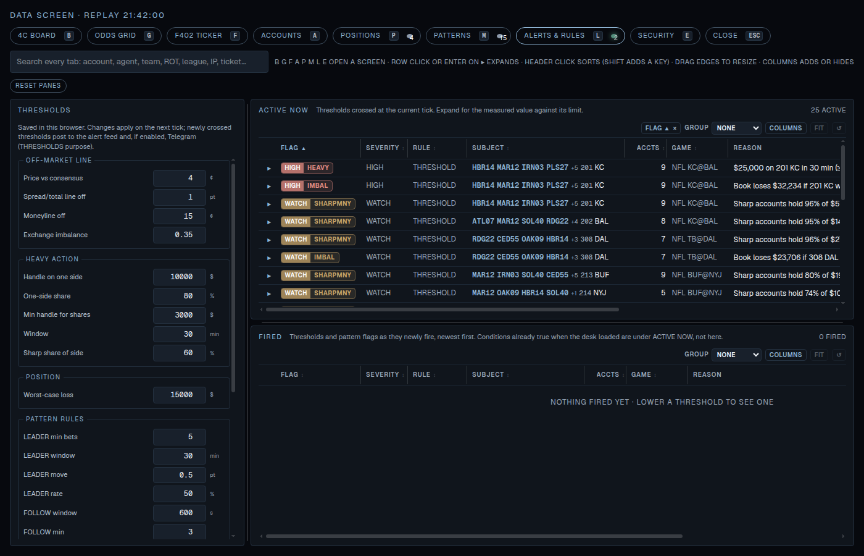Select the ALERTS & RULES tab

(570, 36)
